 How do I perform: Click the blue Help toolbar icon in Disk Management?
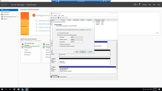pyautogui.click(x=58, y=18)
